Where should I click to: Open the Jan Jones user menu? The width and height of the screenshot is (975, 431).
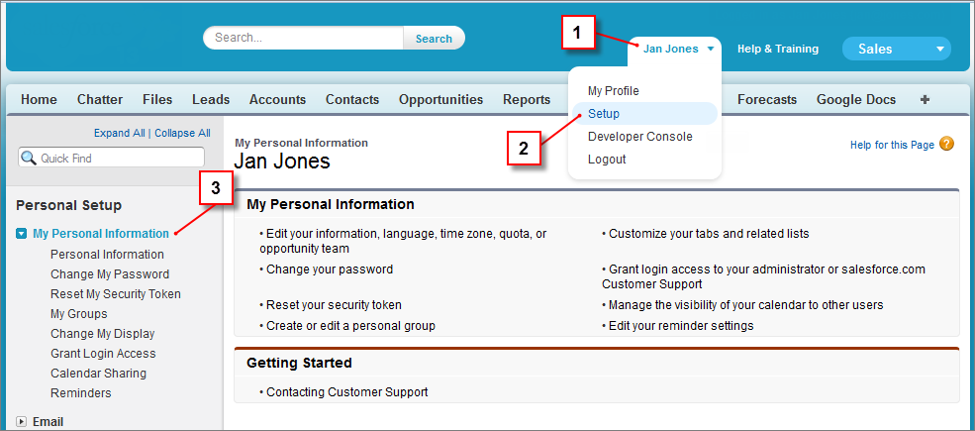(x=678, y=49)
